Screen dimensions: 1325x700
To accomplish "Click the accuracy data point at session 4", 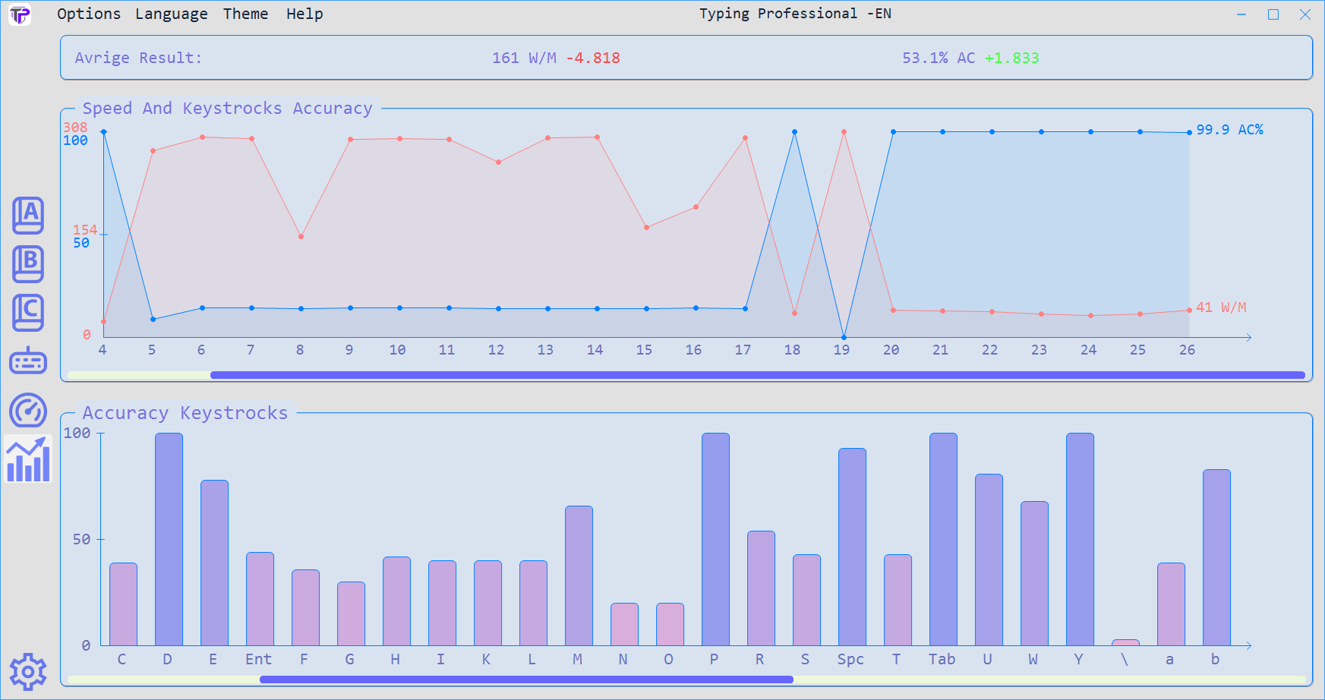I will pos(104,132).
